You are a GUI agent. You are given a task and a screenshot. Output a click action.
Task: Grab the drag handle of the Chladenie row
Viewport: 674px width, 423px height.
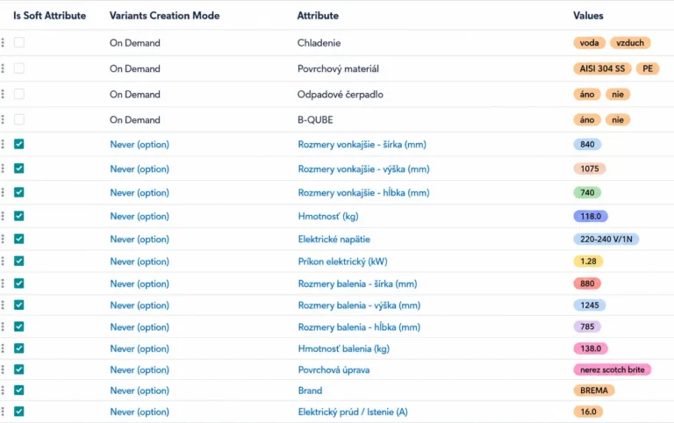coord(3,42)
